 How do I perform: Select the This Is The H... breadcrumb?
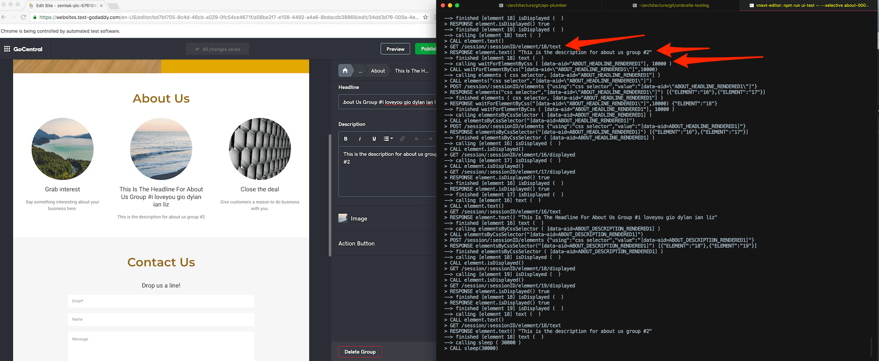(x=411, y=71)
